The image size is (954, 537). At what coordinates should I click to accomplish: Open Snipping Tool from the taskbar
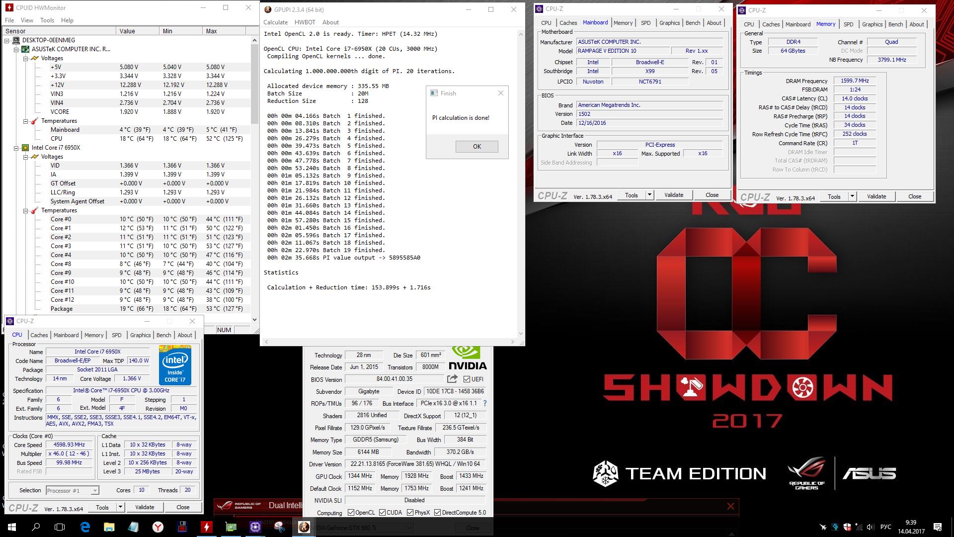(279, 527)
